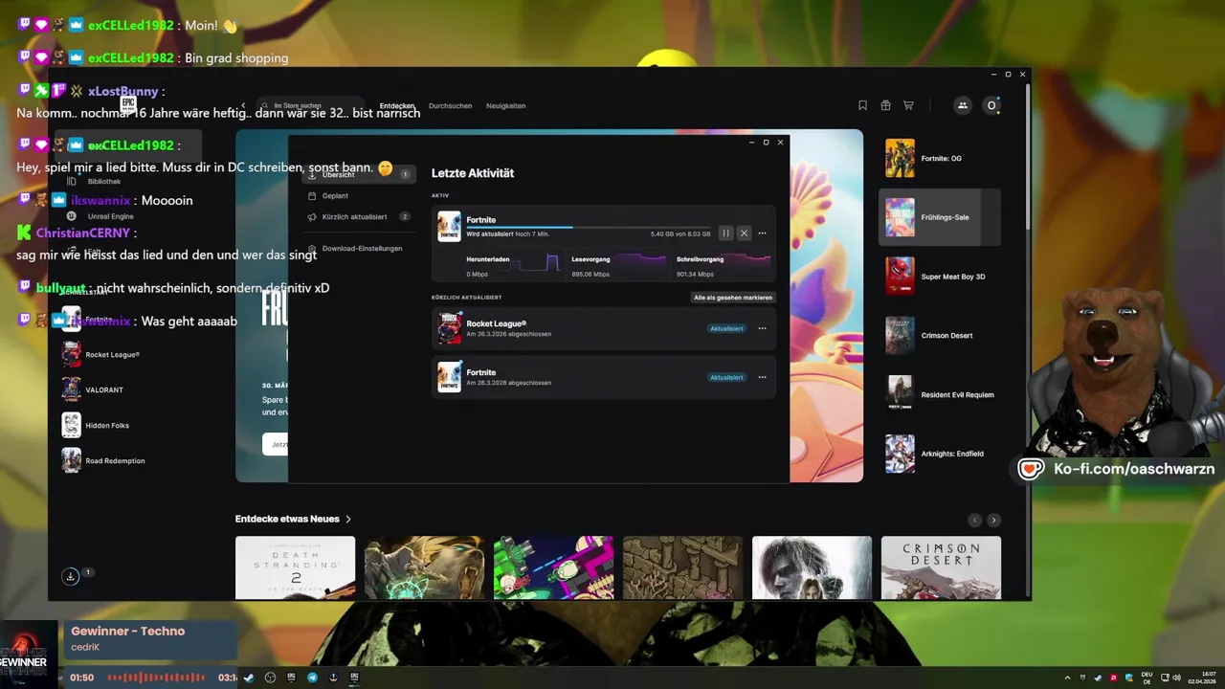Click the Fortnite download progress bar
Image resolution: width=1225 pixels, height=689 pixels.
click(589, 228)
